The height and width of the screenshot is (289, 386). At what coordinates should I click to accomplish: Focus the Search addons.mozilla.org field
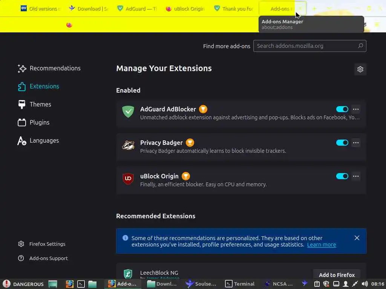tap(310, 46)
